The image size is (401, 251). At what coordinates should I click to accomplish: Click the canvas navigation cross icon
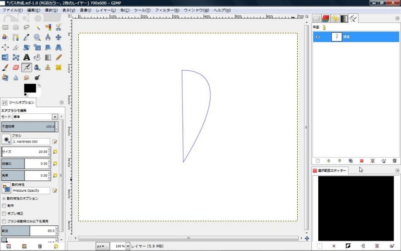(307, 238)
